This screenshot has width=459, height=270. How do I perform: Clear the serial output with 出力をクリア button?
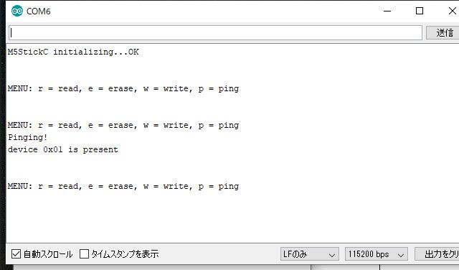pyautogui.click(x=437, y=254)
